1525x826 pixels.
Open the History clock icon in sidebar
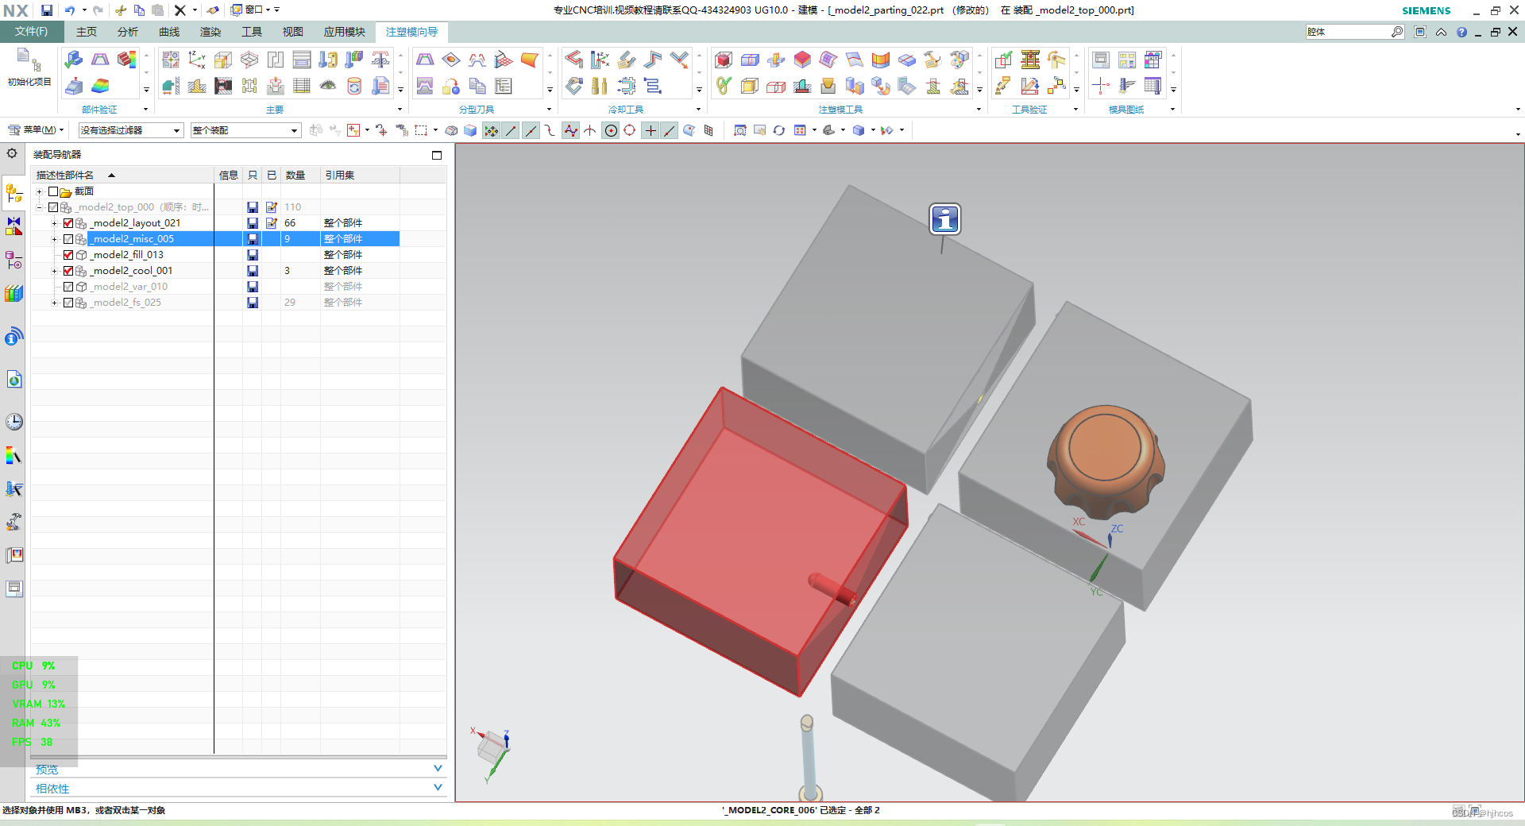click(14, 422)
